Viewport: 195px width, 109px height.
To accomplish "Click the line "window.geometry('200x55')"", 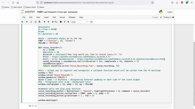I will tap(52, 78).
